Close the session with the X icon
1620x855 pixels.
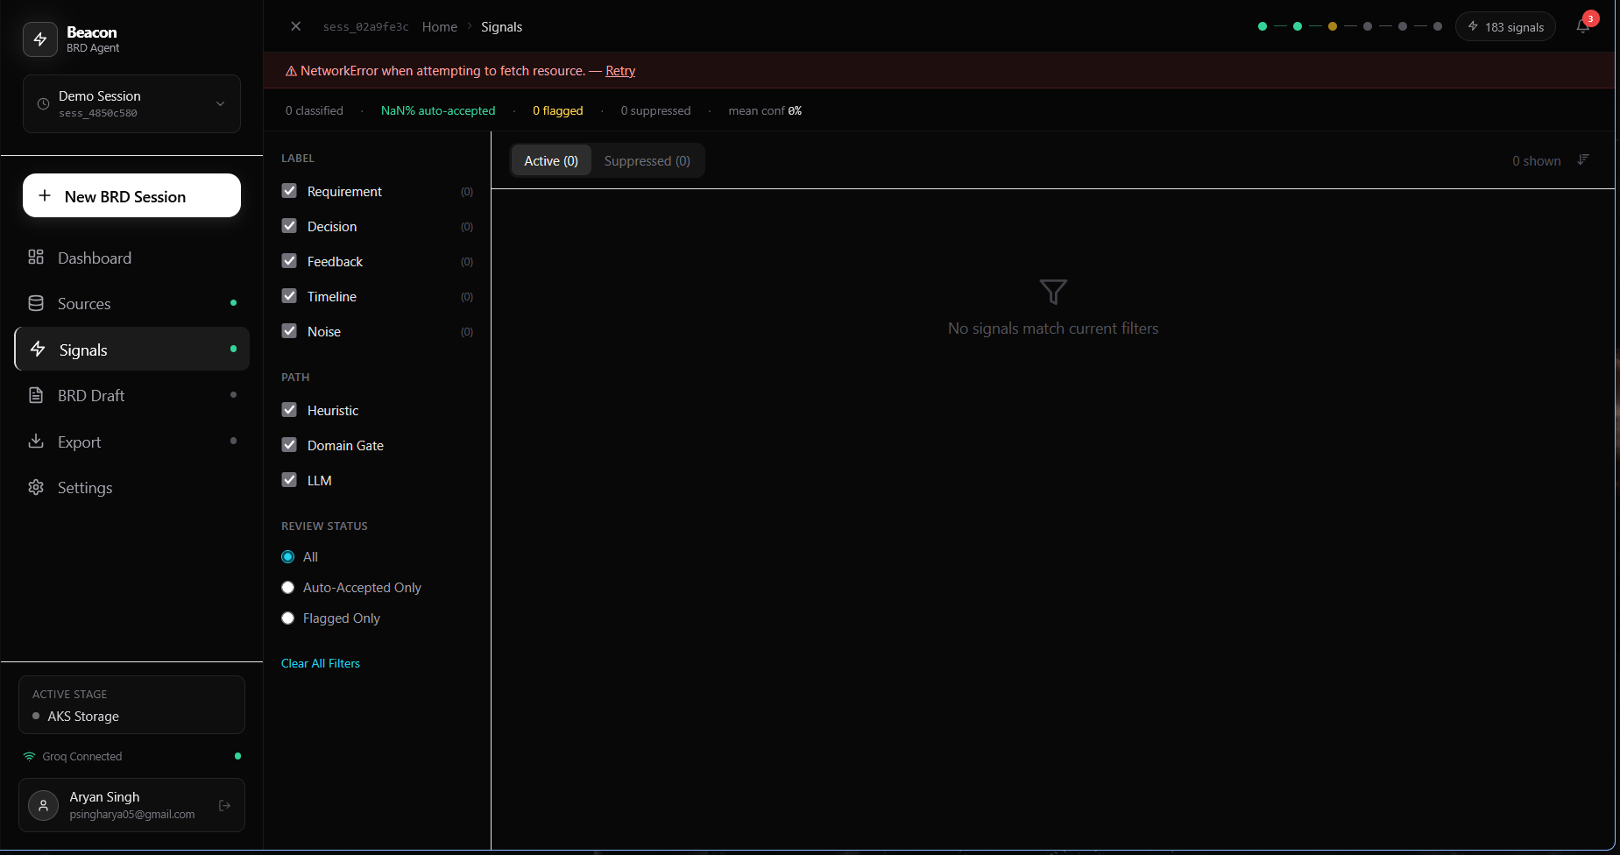[296, 26]
